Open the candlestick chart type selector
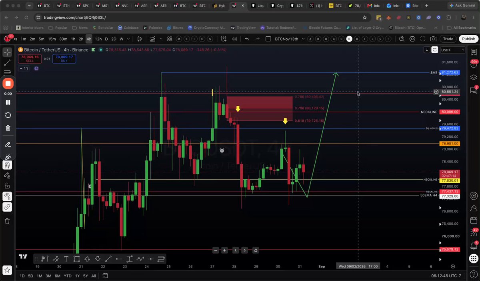This screenshot has height=281, width=480. (x=140, y=39)
